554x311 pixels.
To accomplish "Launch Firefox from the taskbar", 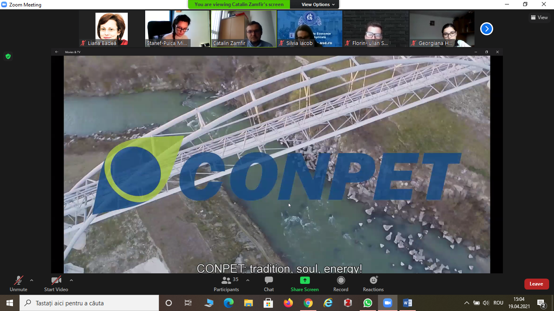I will [x=288, y=303].
